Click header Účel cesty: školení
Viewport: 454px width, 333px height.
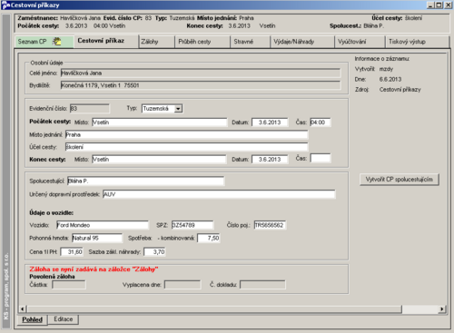point(397,18)
